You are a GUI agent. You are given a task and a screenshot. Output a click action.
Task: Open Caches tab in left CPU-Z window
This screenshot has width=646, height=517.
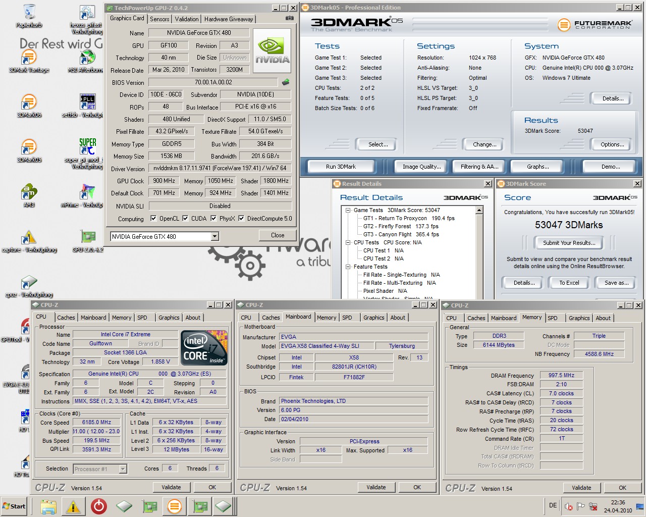(66, 318)
